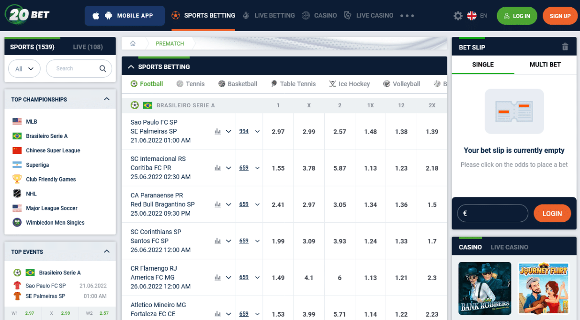Click the three dots more menu
The image size is (580, 320).
407,16
